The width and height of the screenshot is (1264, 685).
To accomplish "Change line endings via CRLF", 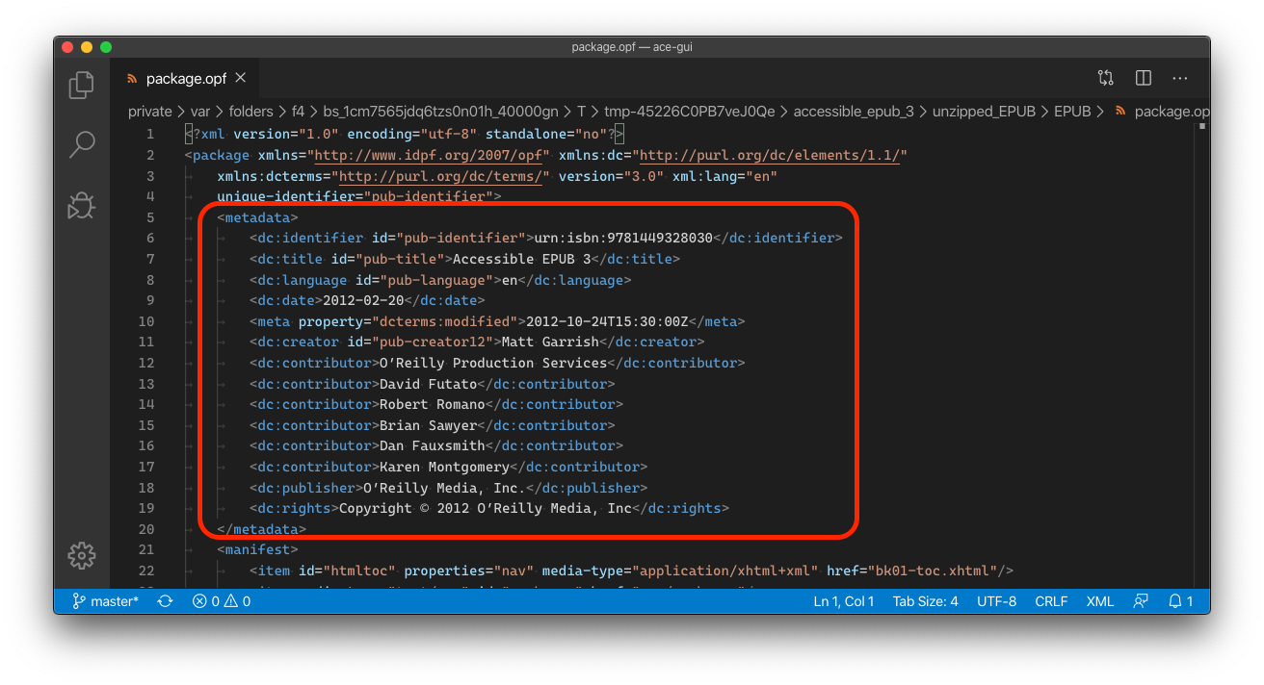I will coord(1051,601).
